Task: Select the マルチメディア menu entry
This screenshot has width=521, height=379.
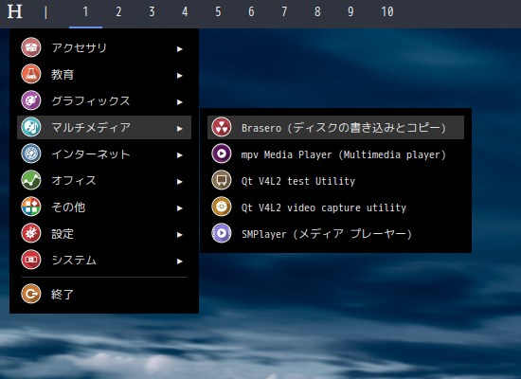Action: [x=104, y=127]
